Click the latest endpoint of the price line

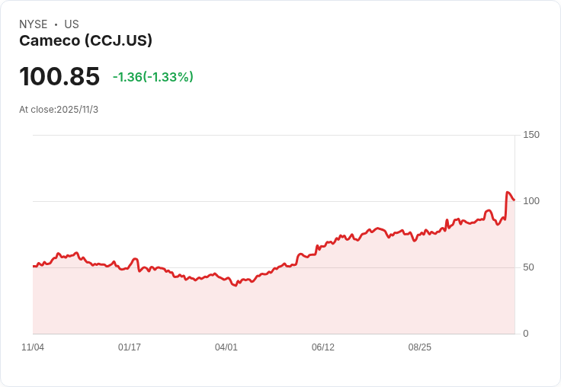tap(515, 200)
